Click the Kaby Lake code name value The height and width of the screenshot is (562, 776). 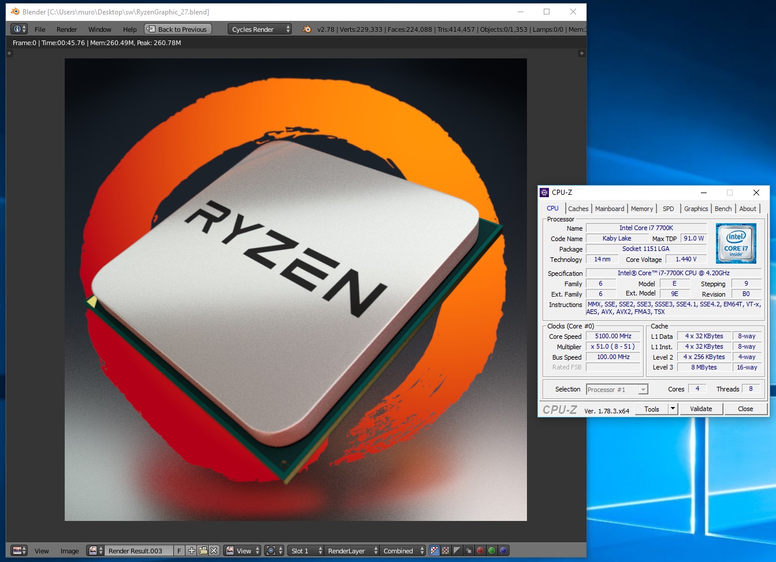617,238
